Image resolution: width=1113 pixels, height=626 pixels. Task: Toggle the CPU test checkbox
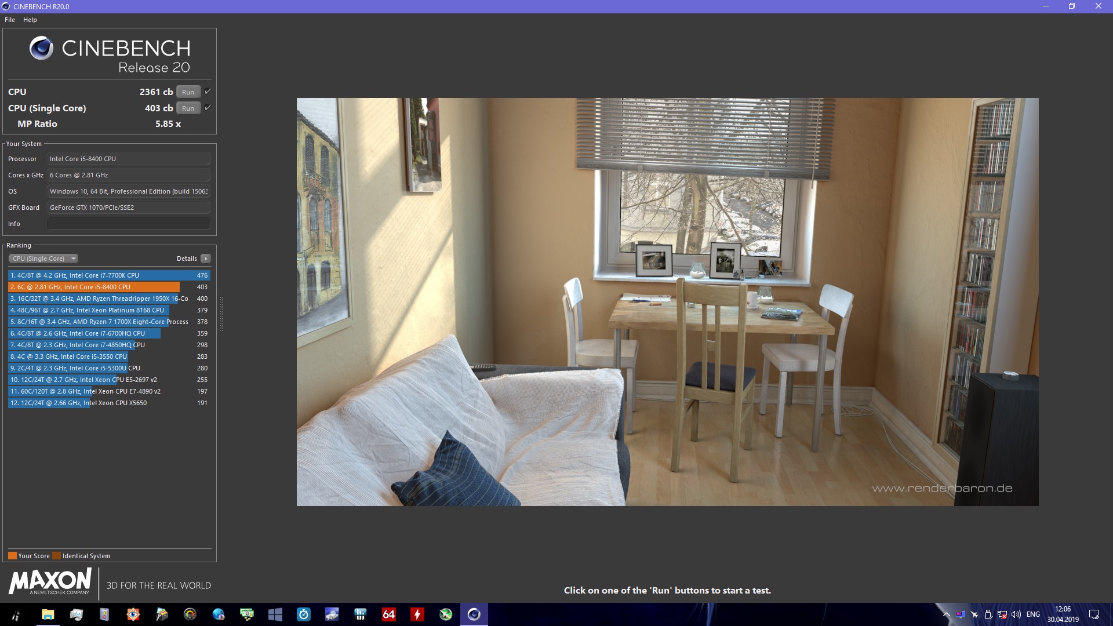click(208, 92)
